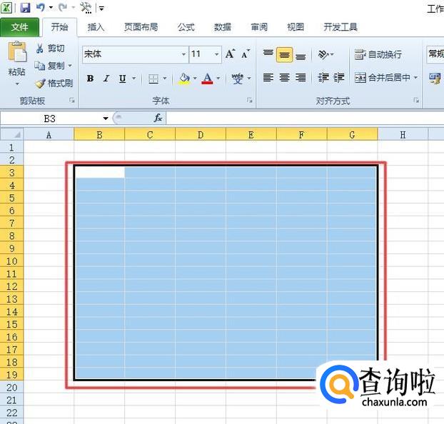
Task: Click the Save icon in quick access toolbar
Action: coord(25,8)
